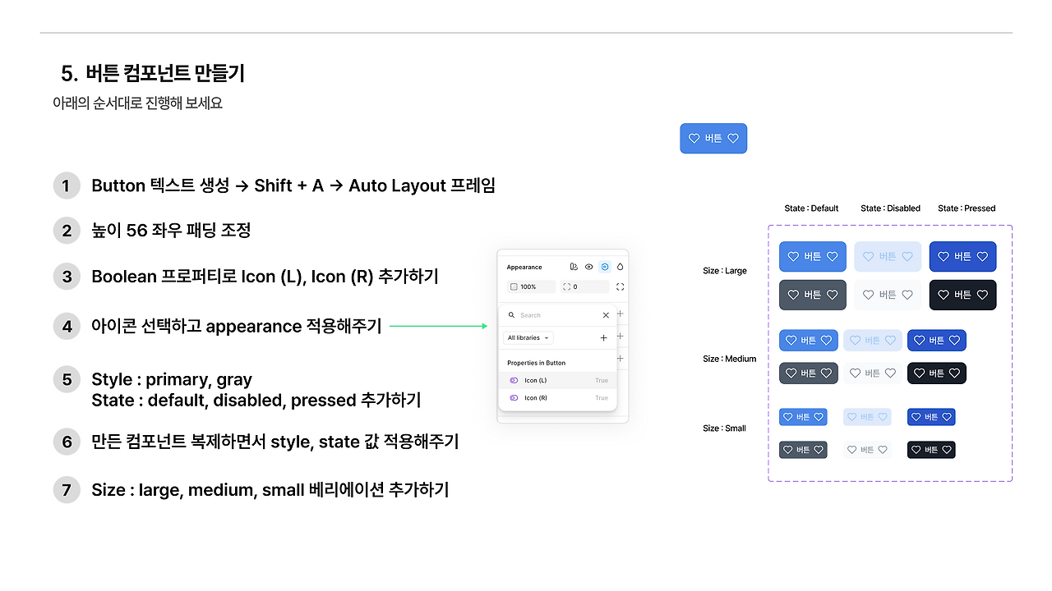1052x591 pixels.
Task: Click right heart in Large primary Default 버튼
Action: coord(833,257)
